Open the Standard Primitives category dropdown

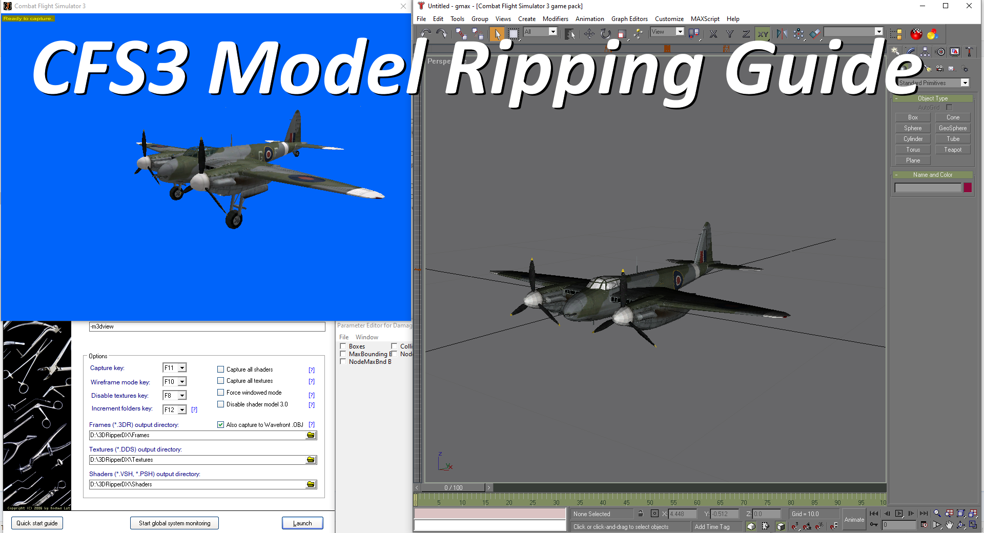tap(965, 83)
